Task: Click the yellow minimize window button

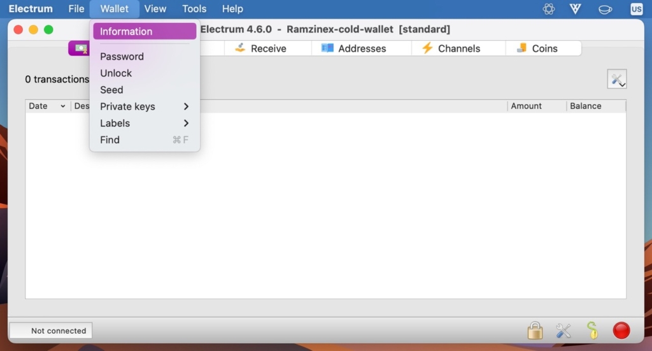Action: point(33,29)
